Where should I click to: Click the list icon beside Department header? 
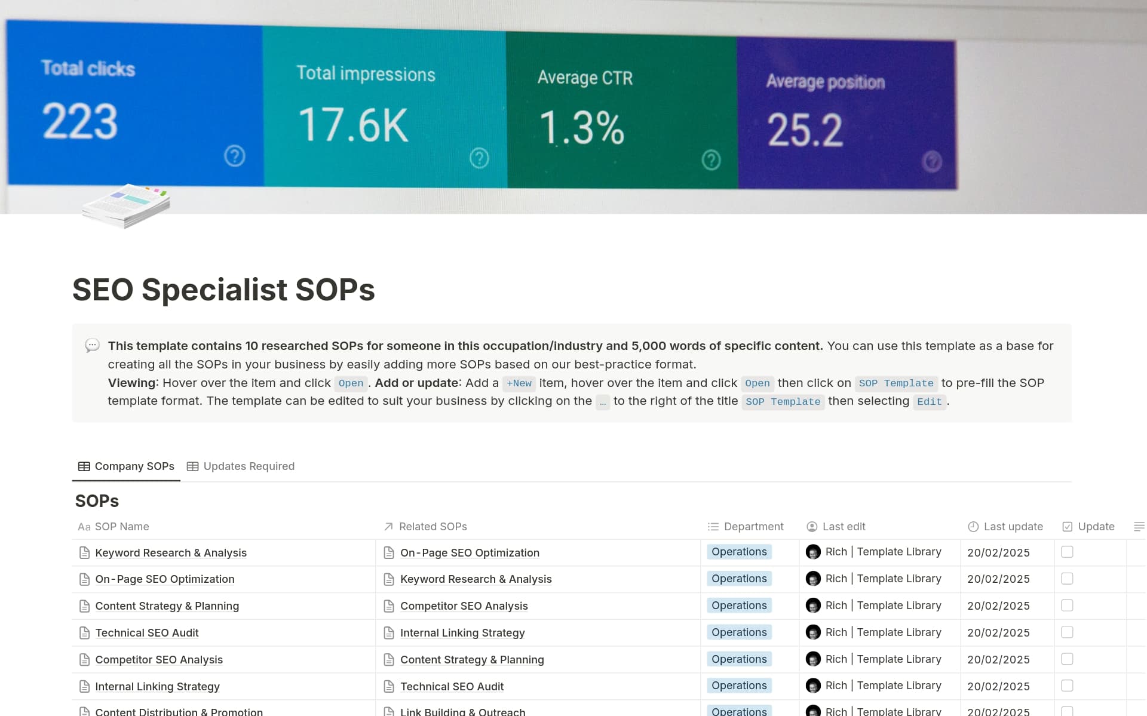tap(712, 526)
